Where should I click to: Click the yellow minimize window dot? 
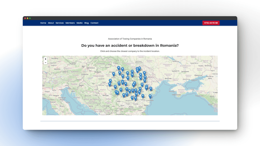pyautogui.click(x=27, y=18)
